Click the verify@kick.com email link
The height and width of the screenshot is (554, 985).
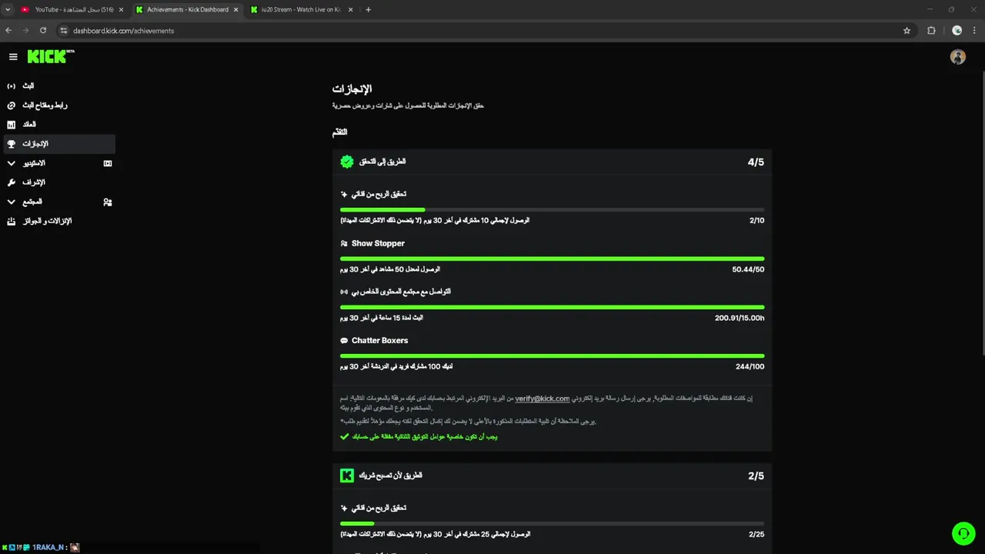(x=542, y=399)
